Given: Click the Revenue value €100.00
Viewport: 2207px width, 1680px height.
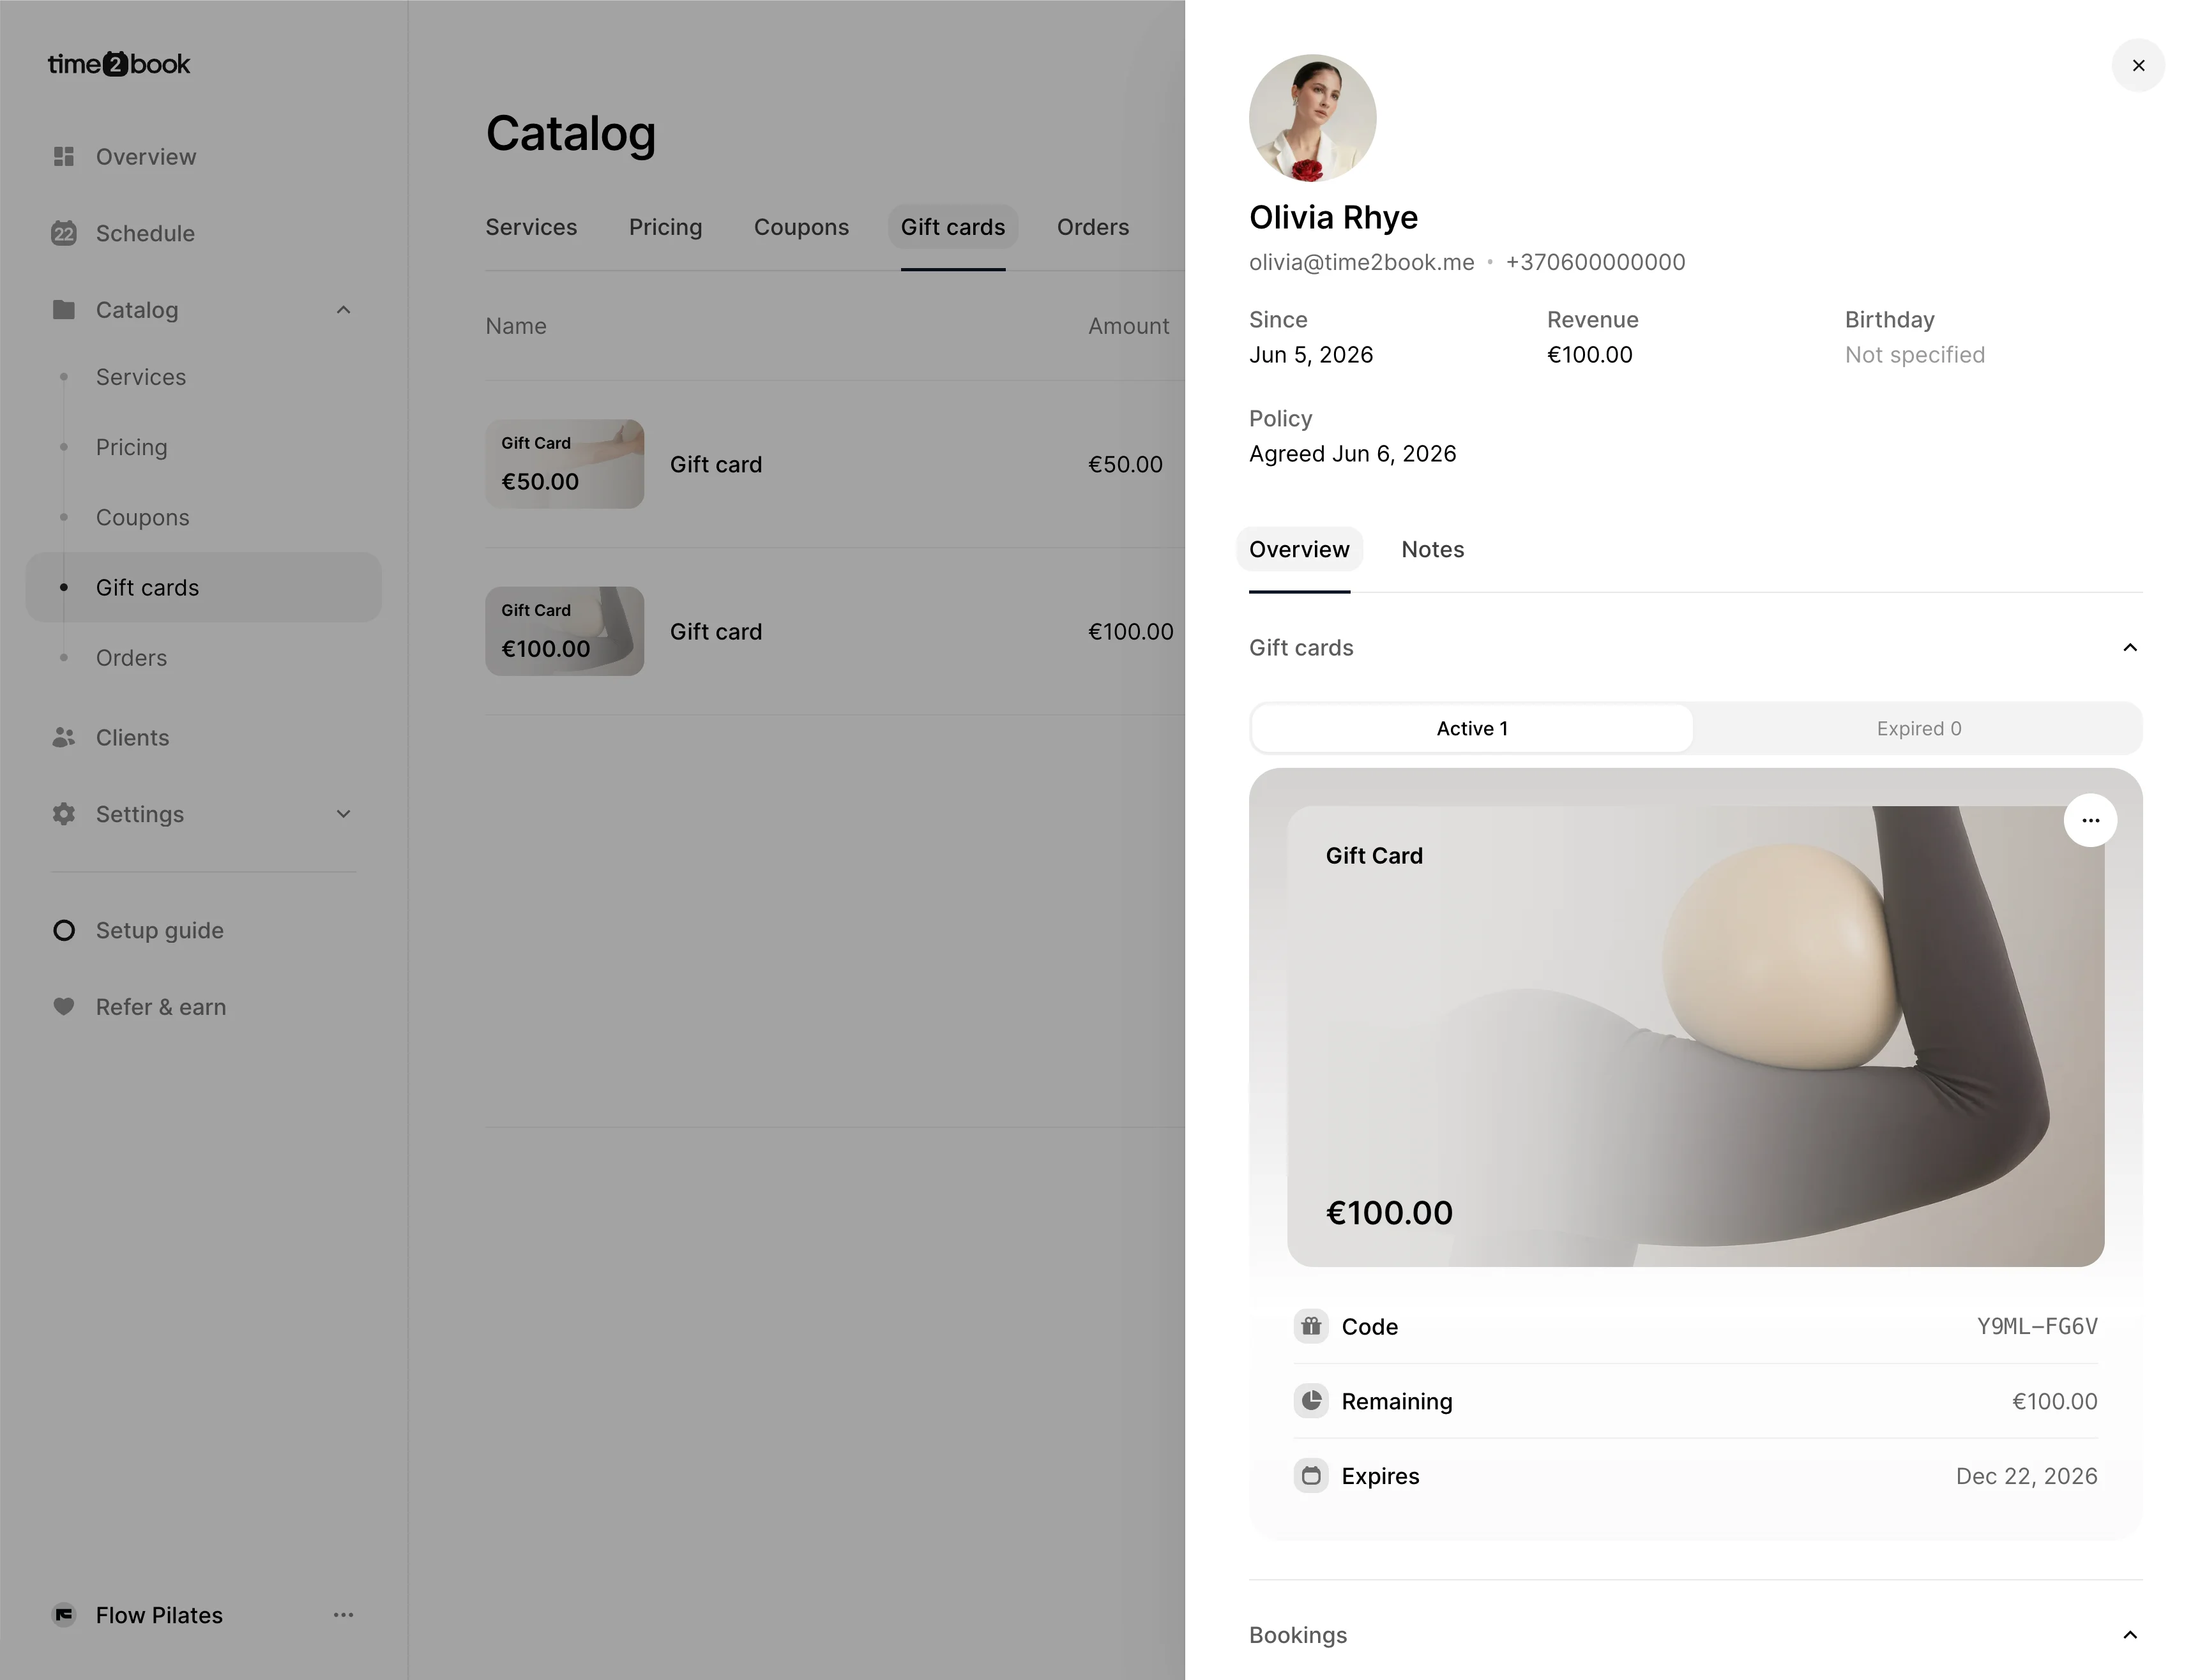Looking at the screenshot, I should click(1589, 355).
